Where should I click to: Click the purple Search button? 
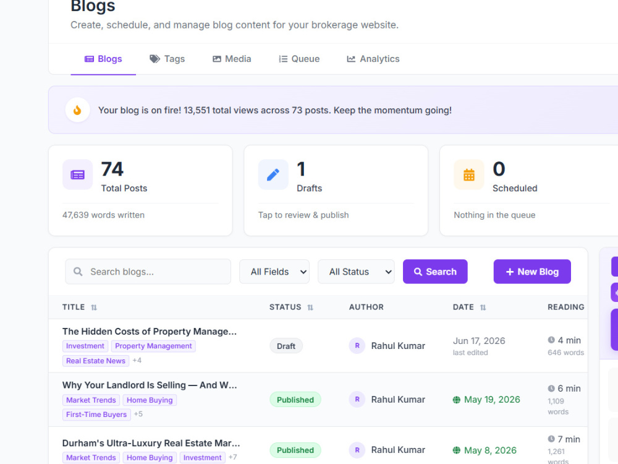435,272
